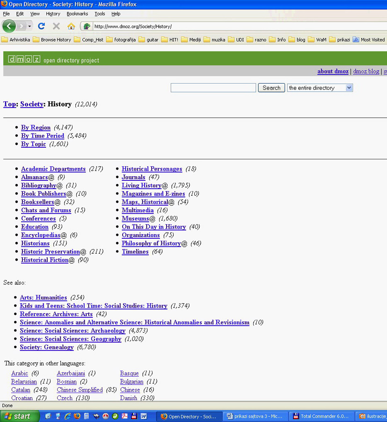Launch Firefox from the Quick Launch bar
387x422 pixels.
pyautogui.click(x=77, y=416)
